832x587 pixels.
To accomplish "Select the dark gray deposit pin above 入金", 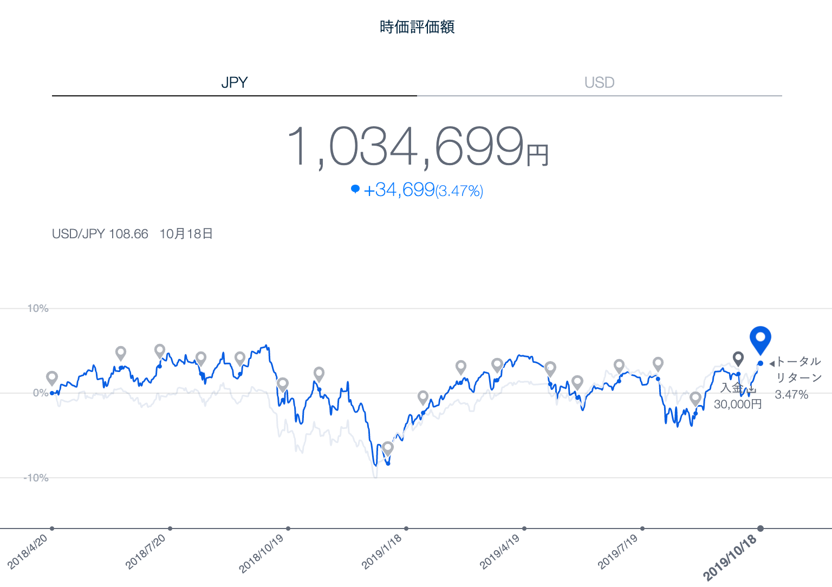I will [x=738, y=358].
